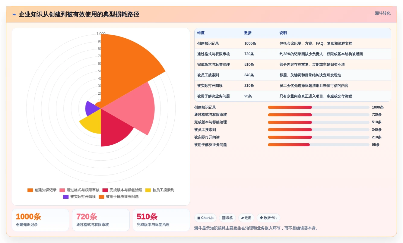Select the 进度 tag chip
The height and width of the screenshot is (243, 403).
coord(246,218)
